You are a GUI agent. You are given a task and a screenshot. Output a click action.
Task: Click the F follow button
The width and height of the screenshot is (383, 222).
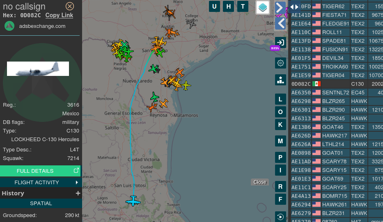tap(280, 199)
